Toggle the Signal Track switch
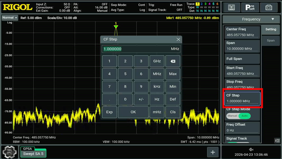282x159 pixels. 238,143
